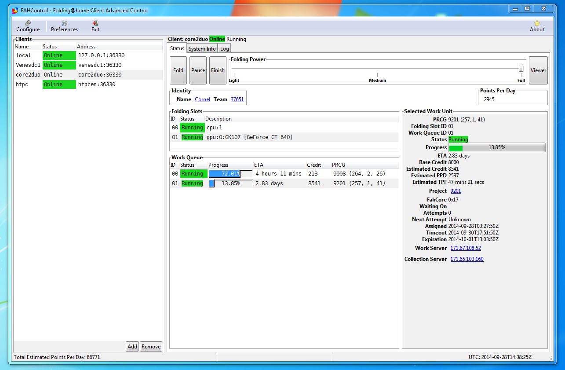Click the Credit column header in Work Queue
This screenshot has height=370, width=565.
tap(318, 165)
